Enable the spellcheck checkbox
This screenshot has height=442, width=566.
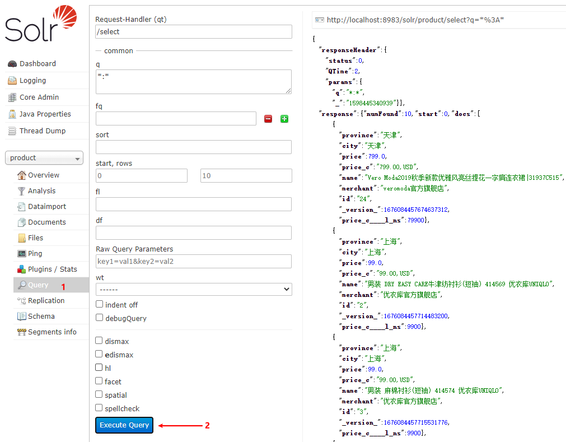[99, 408]
